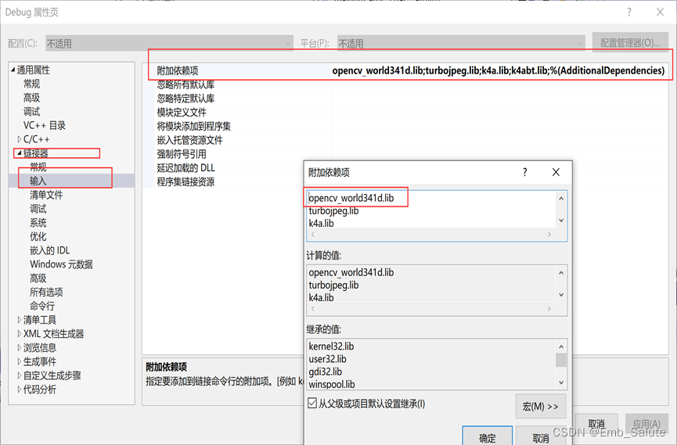The height and width of the screenshot is (445, 677).
Task: Click 应用(A) in the property page
Action: [646, 424]
